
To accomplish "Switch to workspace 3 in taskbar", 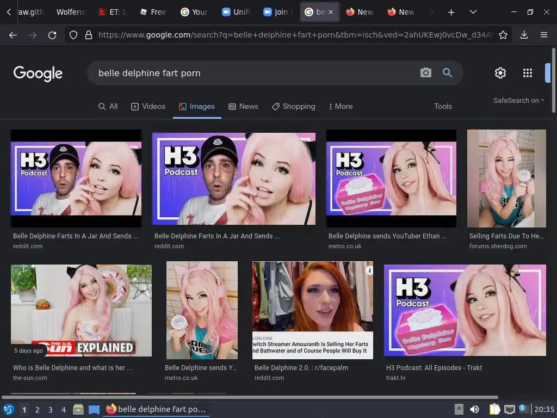I will pyautogui.click(x=51, y=410).
